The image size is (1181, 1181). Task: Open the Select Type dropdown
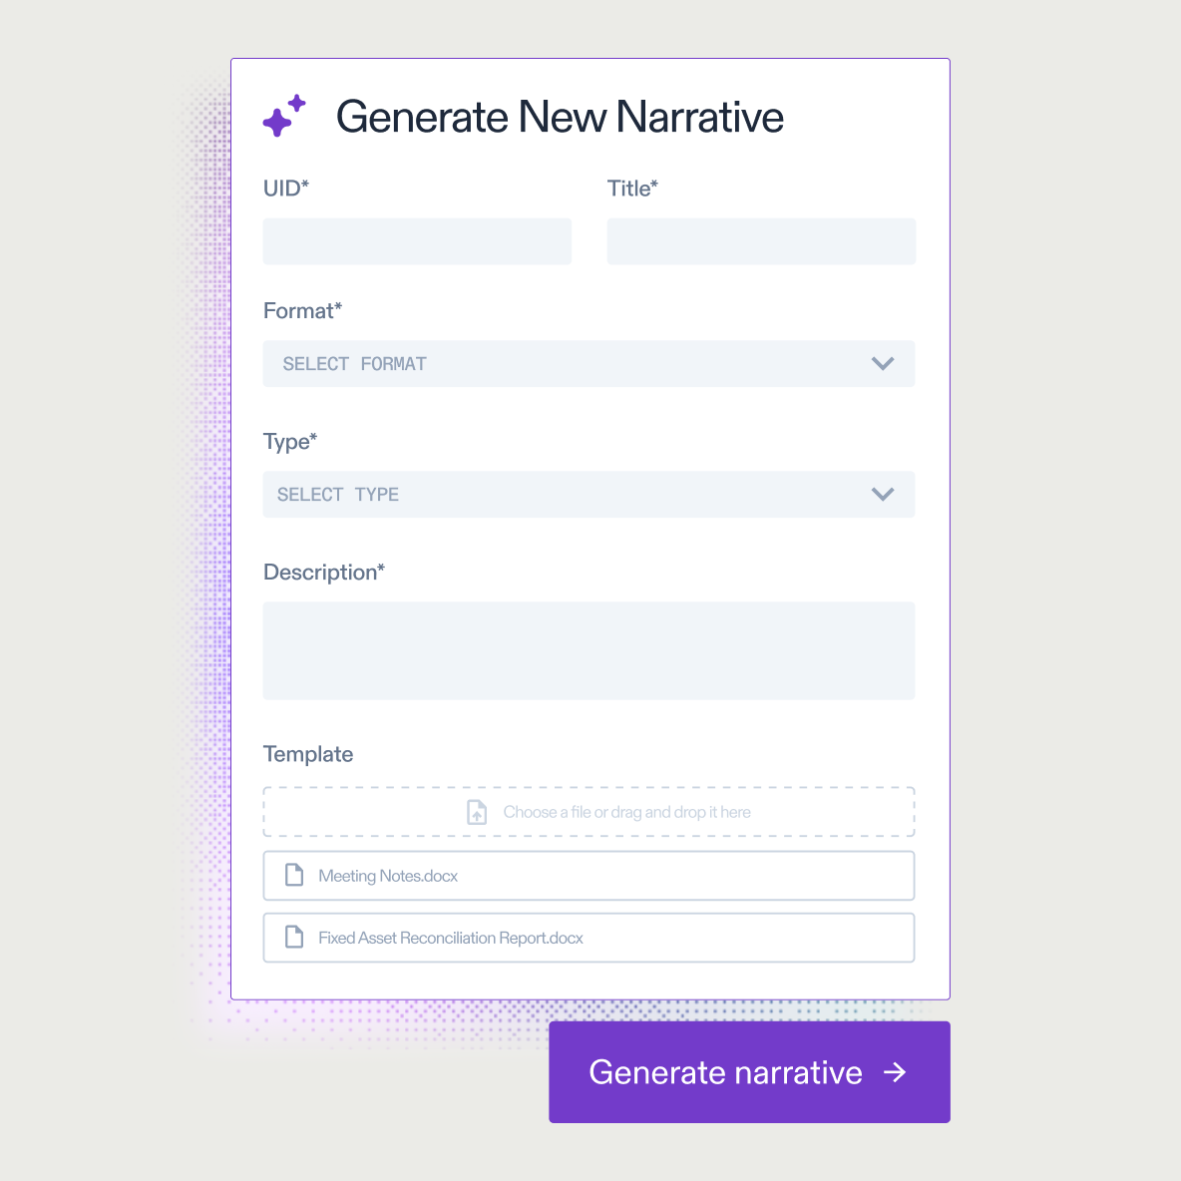589,494
